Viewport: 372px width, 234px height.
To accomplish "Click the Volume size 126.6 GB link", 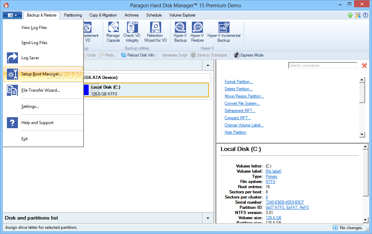I will (273, 218).
